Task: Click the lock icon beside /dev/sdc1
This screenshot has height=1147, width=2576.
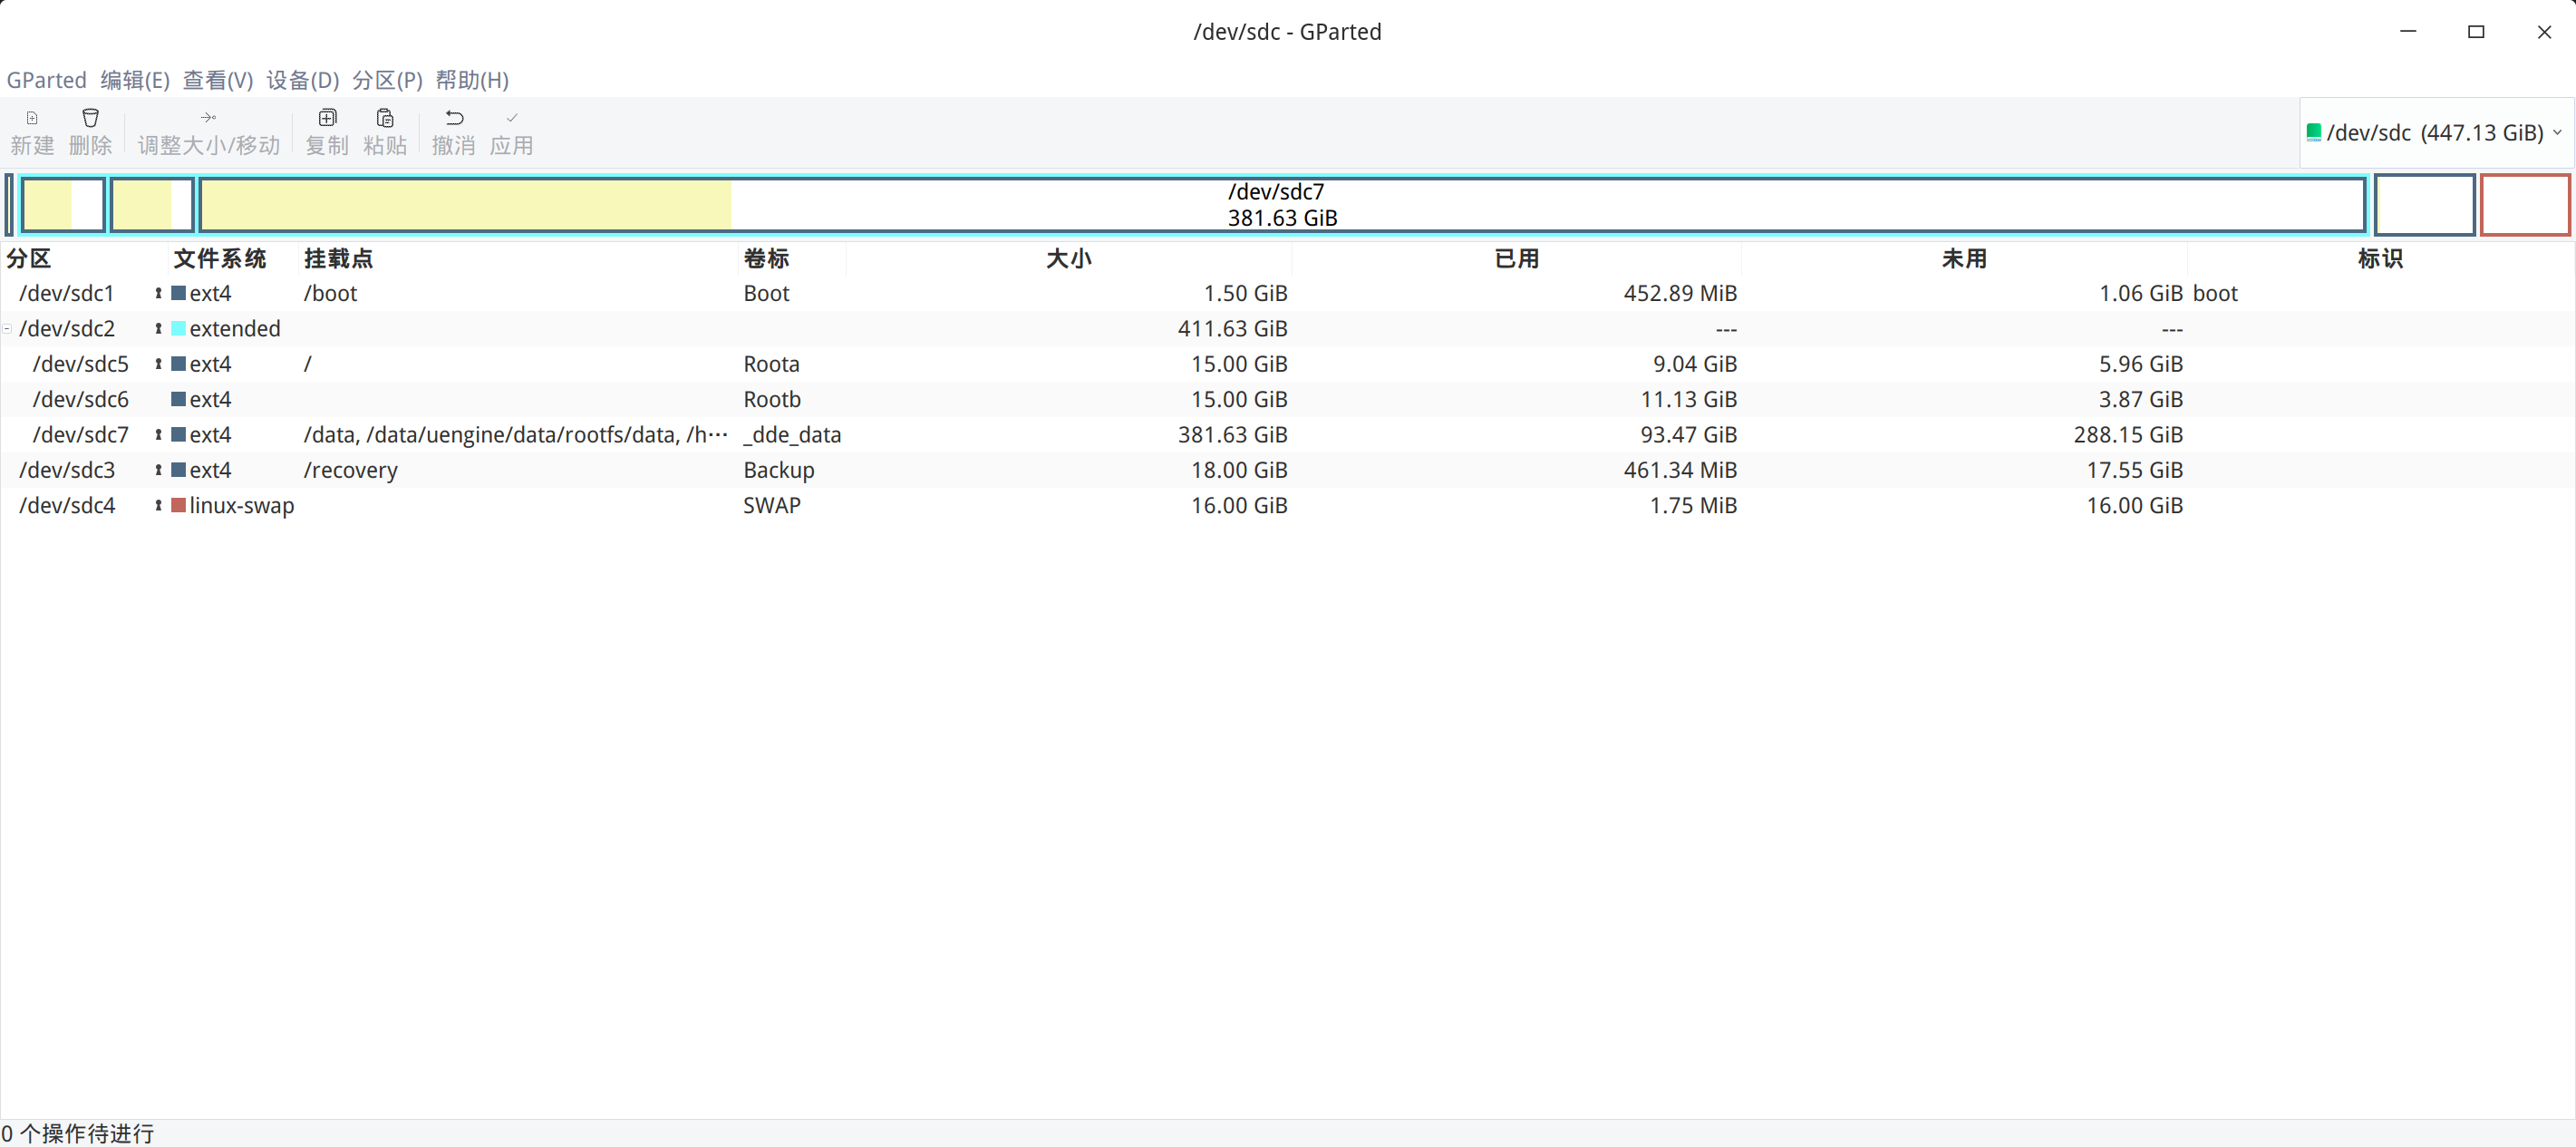Action: pos(158,294)
